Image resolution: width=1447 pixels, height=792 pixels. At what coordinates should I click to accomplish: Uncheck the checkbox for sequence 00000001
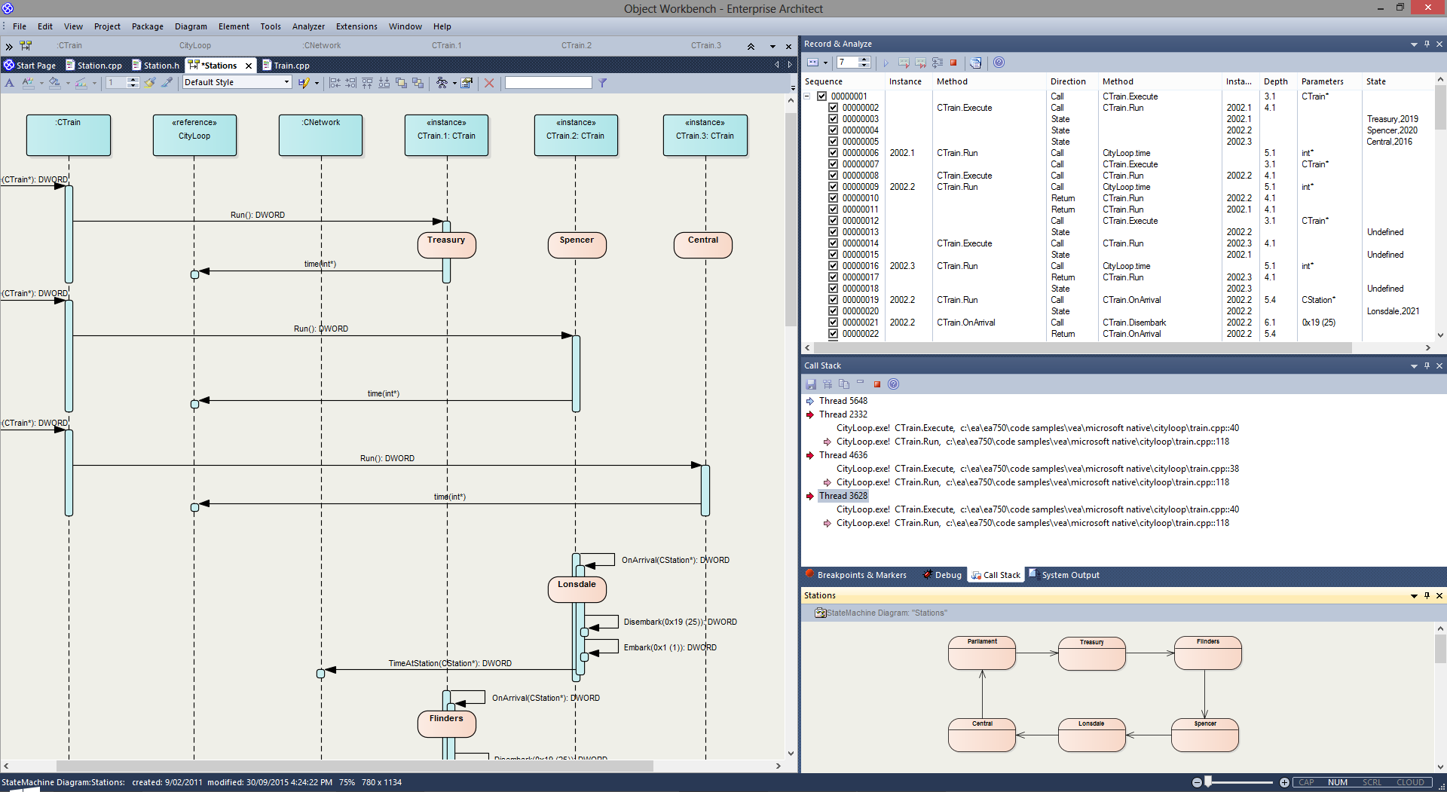(822, 96)
